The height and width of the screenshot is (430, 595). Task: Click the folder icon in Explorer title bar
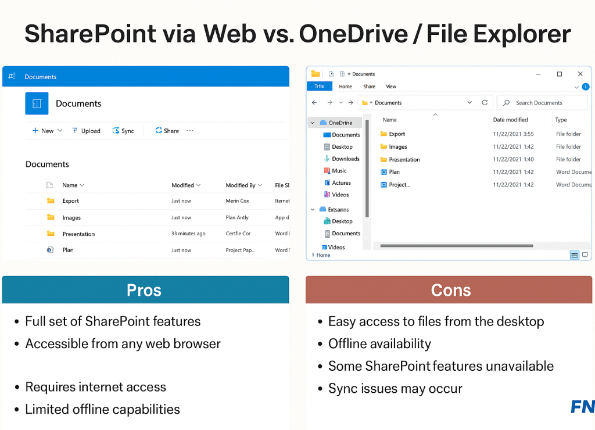pyautogui.click(x=314, y=74)
